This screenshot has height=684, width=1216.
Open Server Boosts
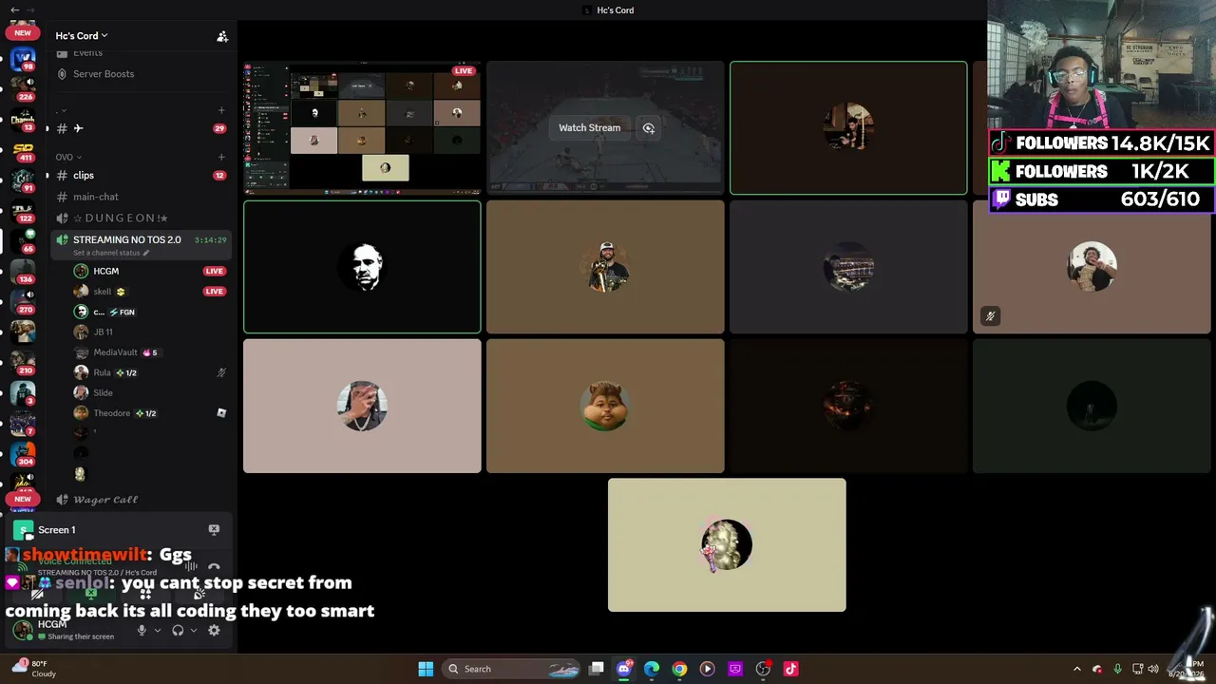(x=141, y=74)
